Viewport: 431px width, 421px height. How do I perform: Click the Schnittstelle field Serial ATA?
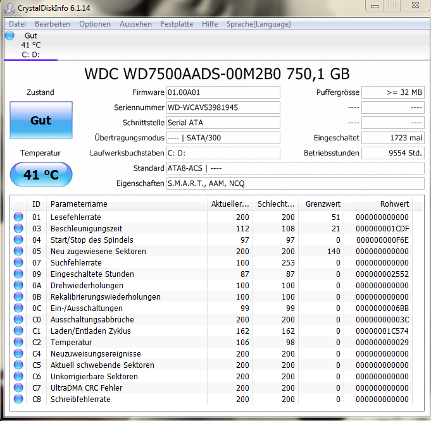pos(223,123)
